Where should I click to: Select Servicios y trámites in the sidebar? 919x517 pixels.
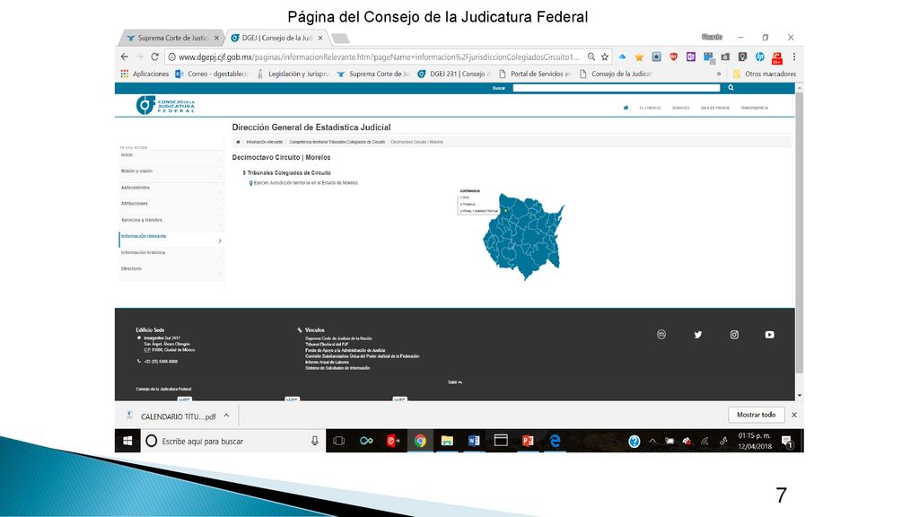pos(171,221)
